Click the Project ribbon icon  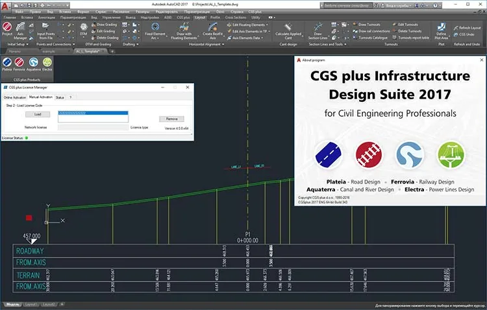pyautogui.click(x=7, y=29)
